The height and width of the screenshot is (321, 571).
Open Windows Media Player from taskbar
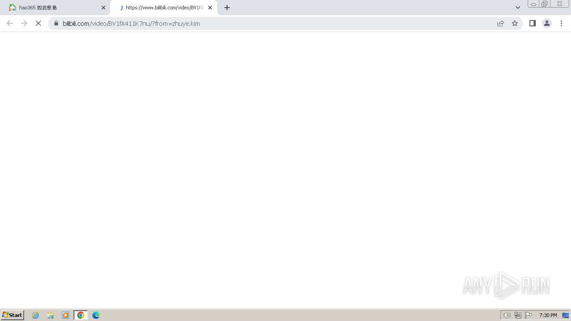pos(66,315)
